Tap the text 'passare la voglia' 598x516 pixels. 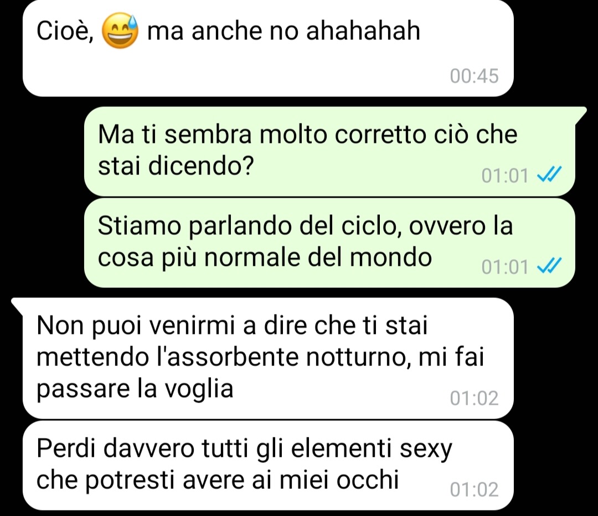coord(135,389)
